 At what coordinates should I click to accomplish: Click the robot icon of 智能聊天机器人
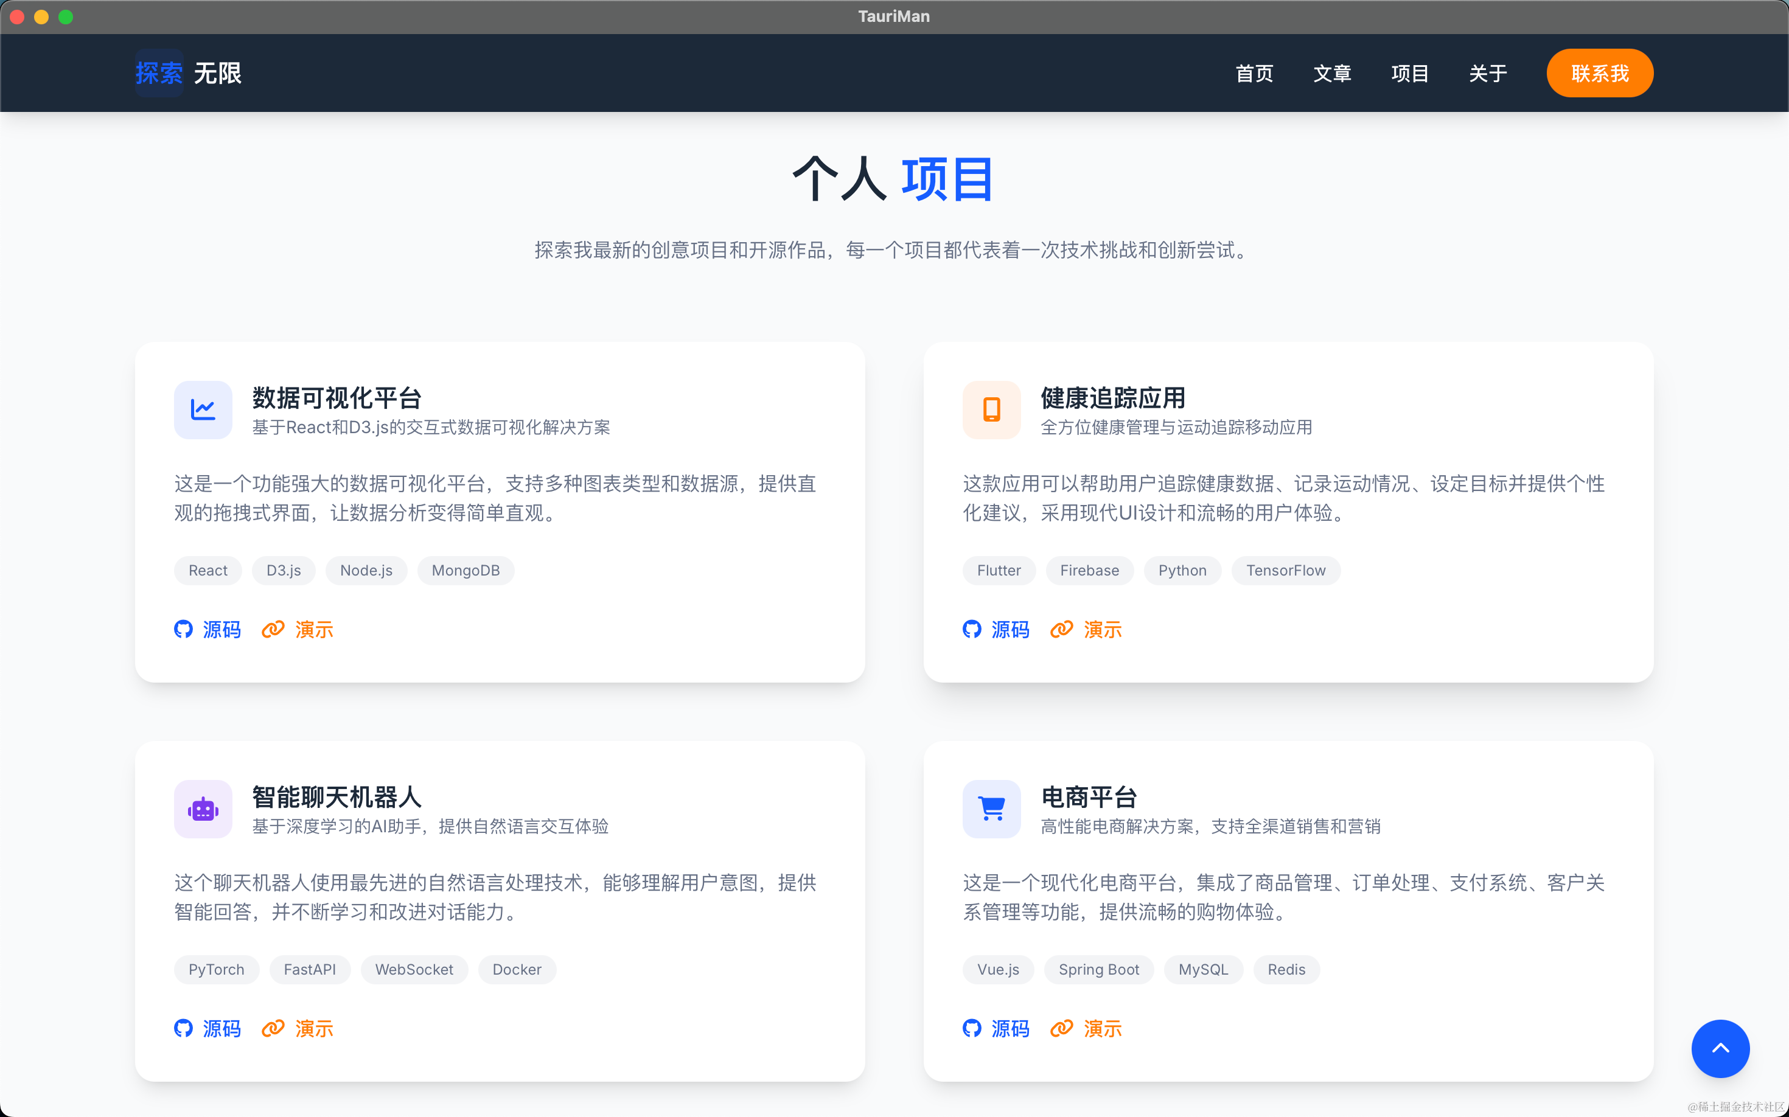[x=203, y=809]
